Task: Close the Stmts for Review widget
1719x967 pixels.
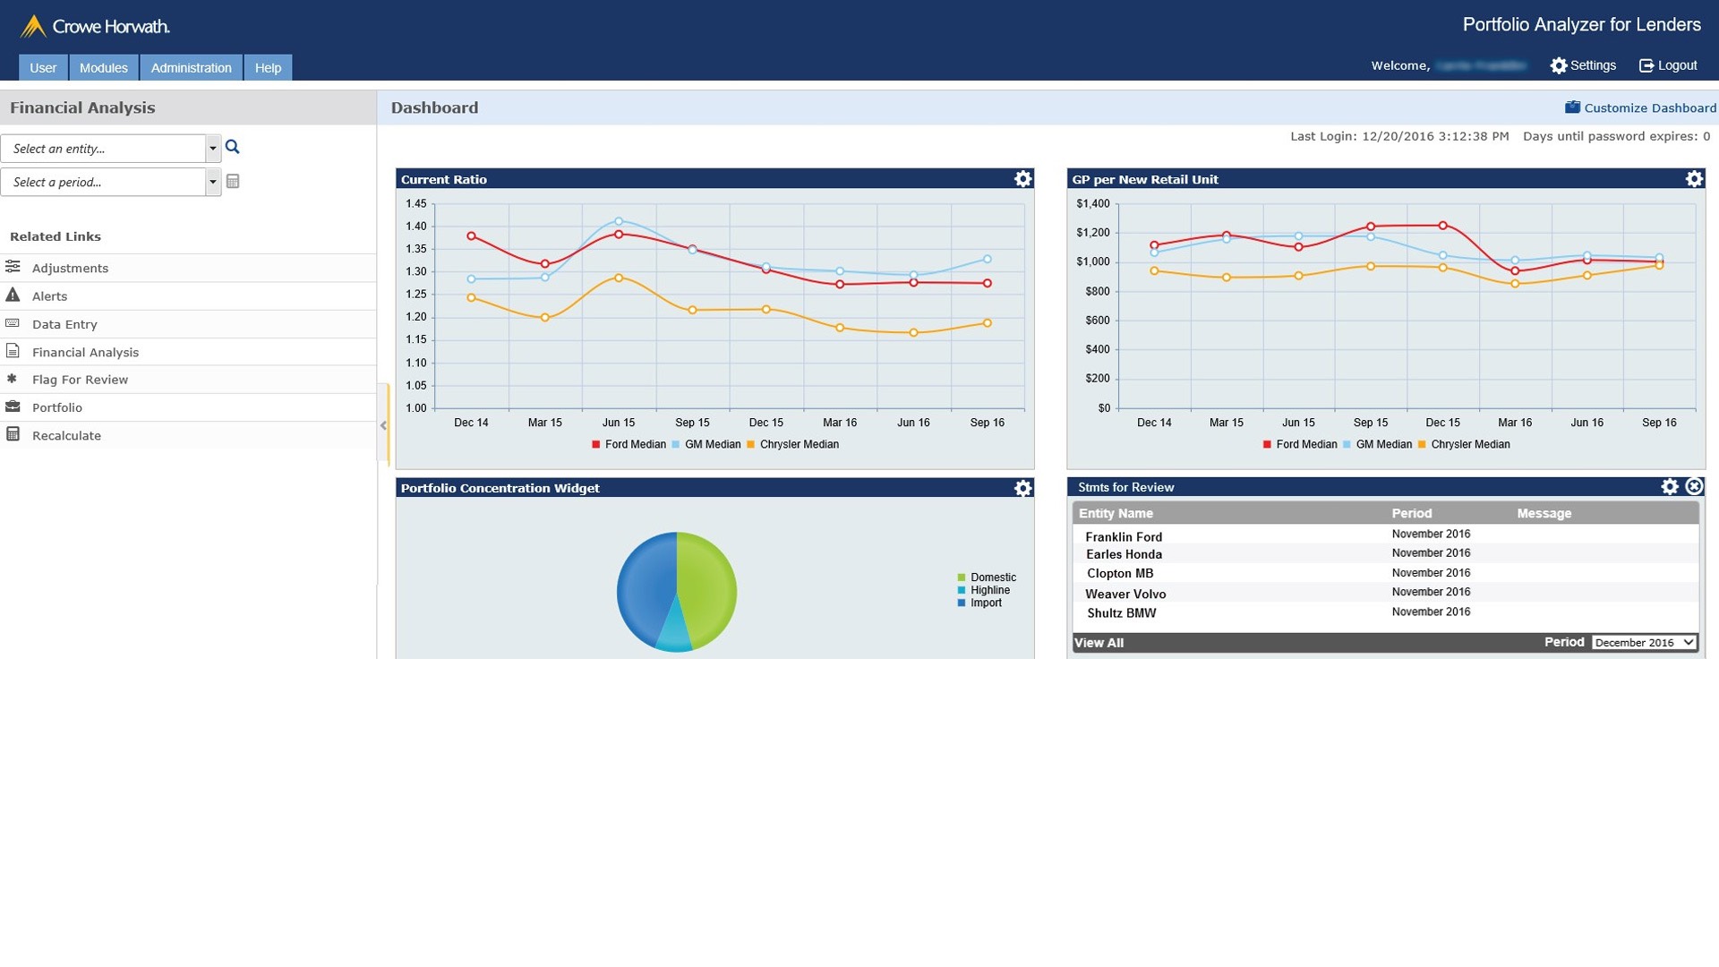Action: 1693,486
